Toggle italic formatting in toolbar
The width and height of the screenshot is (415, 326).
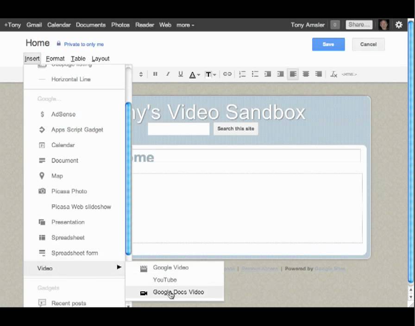(168, 74)
